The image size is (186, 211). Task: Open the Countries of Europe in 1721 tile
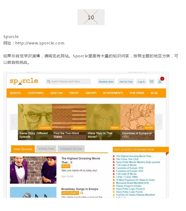(137, 122)
